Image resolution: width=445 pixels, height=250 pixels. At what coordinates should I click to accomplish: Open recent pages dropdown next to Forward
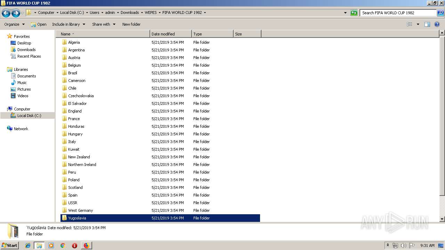(22, 13)
